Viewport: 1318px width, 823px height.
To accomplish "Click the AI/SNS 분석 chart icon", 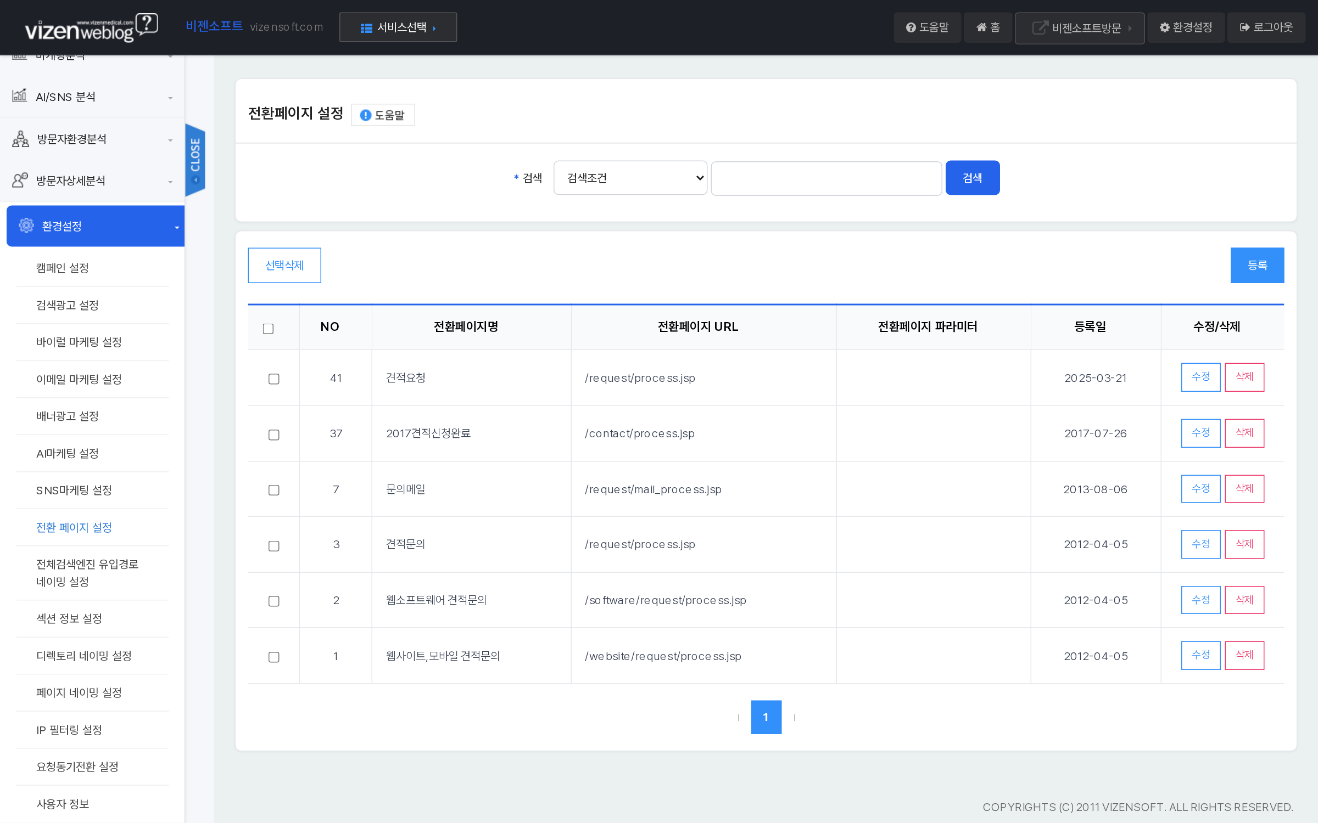I will point(19,95).
